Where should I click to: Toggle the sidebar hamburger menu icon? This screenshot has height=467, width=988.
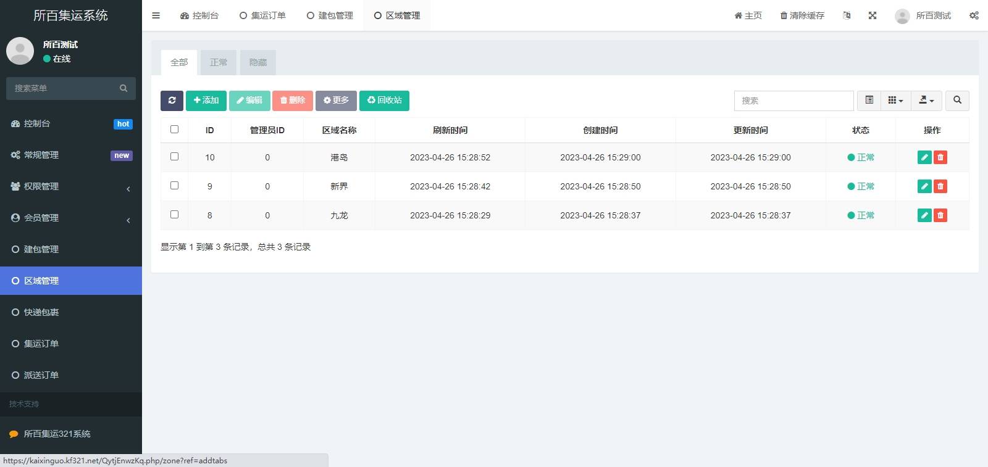coord(156,15)
